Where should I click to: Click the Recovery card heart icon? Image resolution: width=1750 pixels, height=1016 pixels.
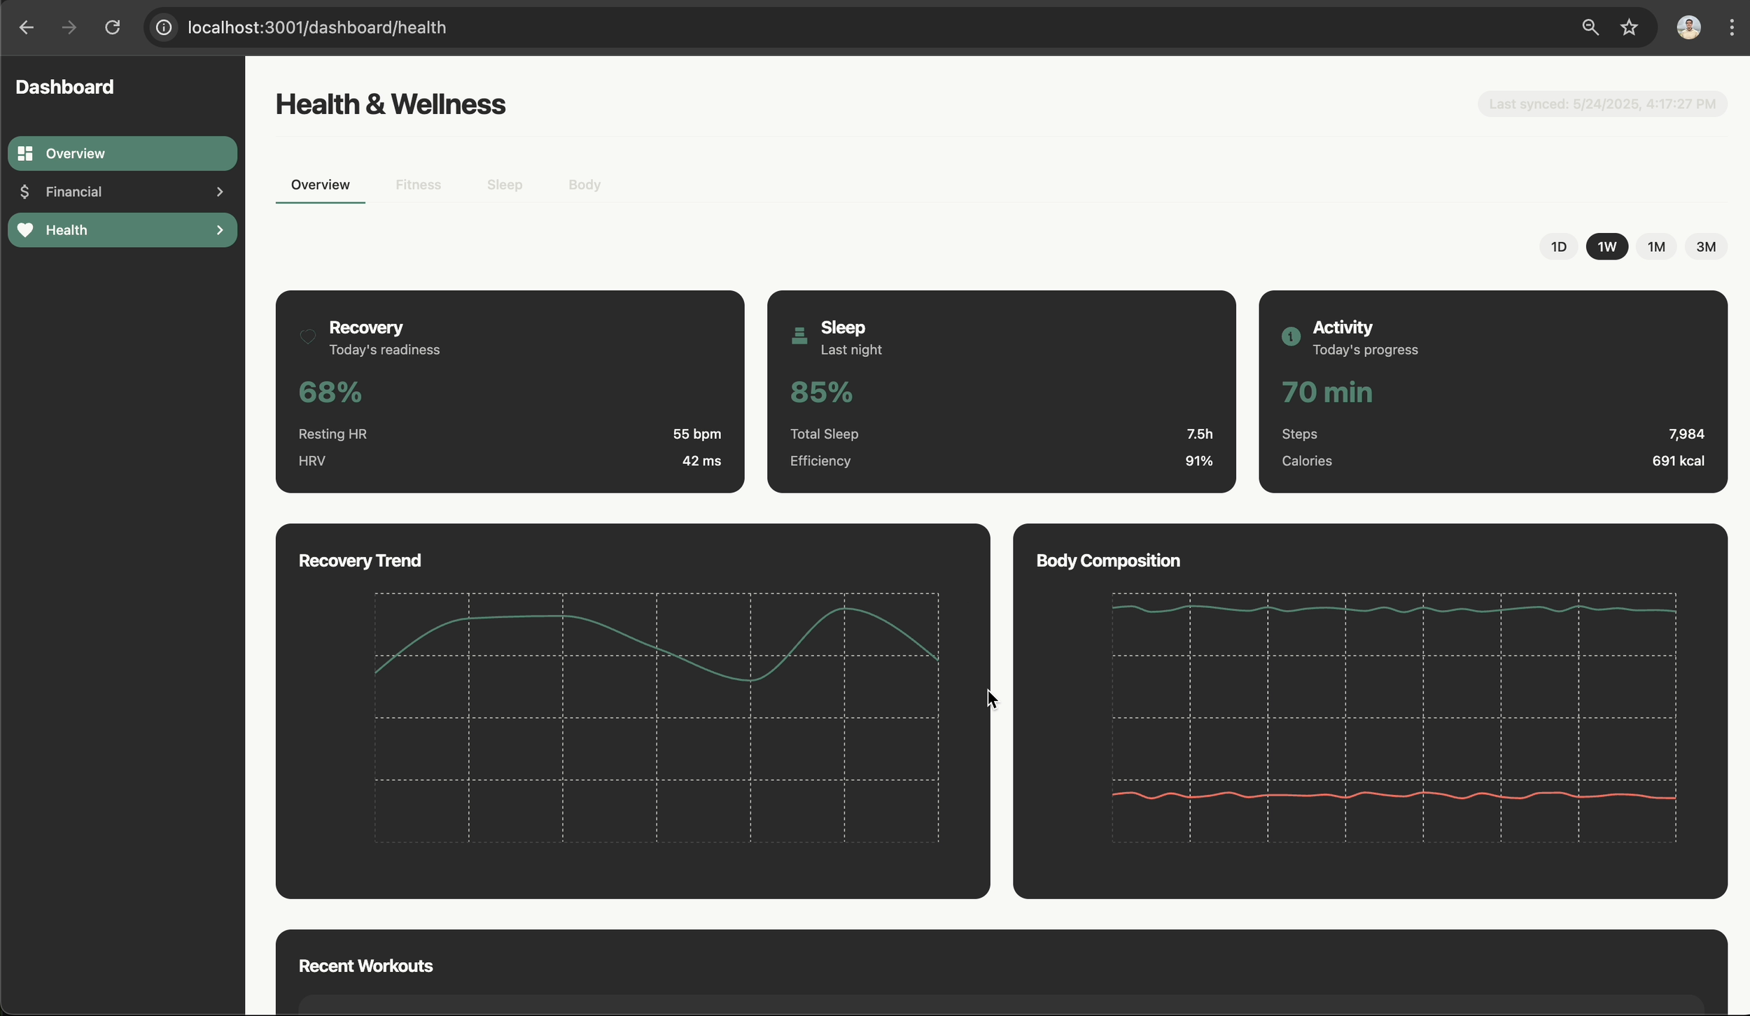pos(308,337)
